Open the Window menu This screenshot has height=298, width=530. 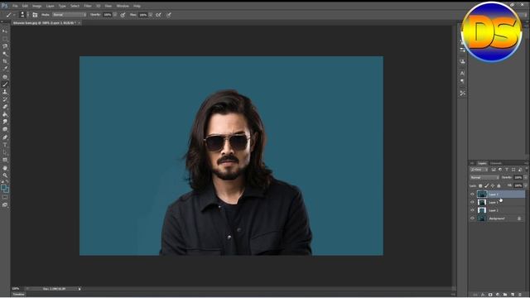pos(123,6)
